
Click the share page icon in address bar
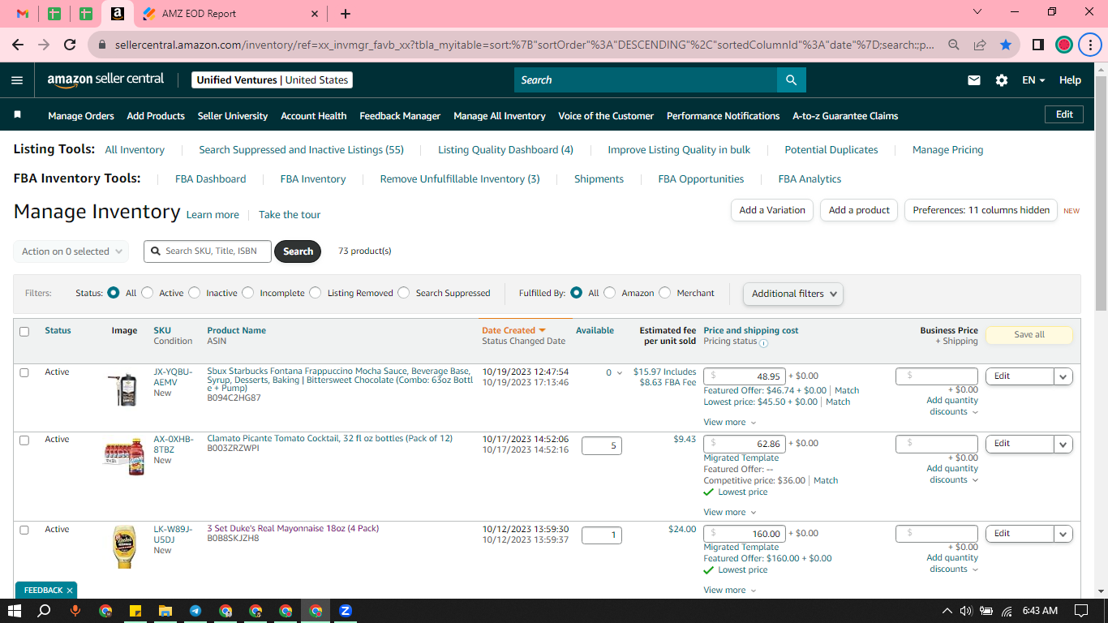tap(980, 45)
